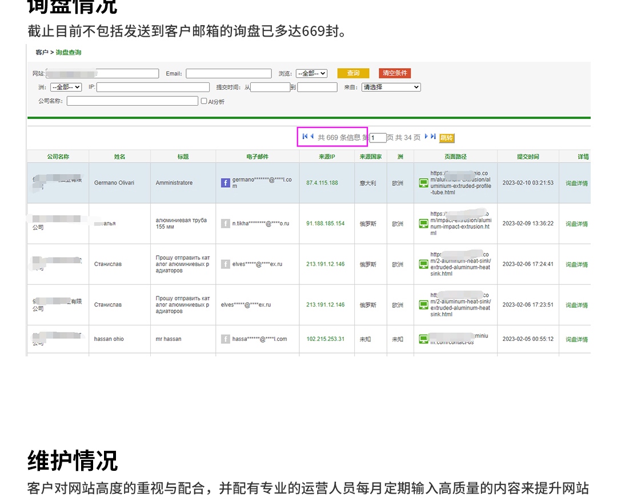The width and height of the screenshot is (617, 500).
Task: Click the 标题 column header
Action: 183,156
